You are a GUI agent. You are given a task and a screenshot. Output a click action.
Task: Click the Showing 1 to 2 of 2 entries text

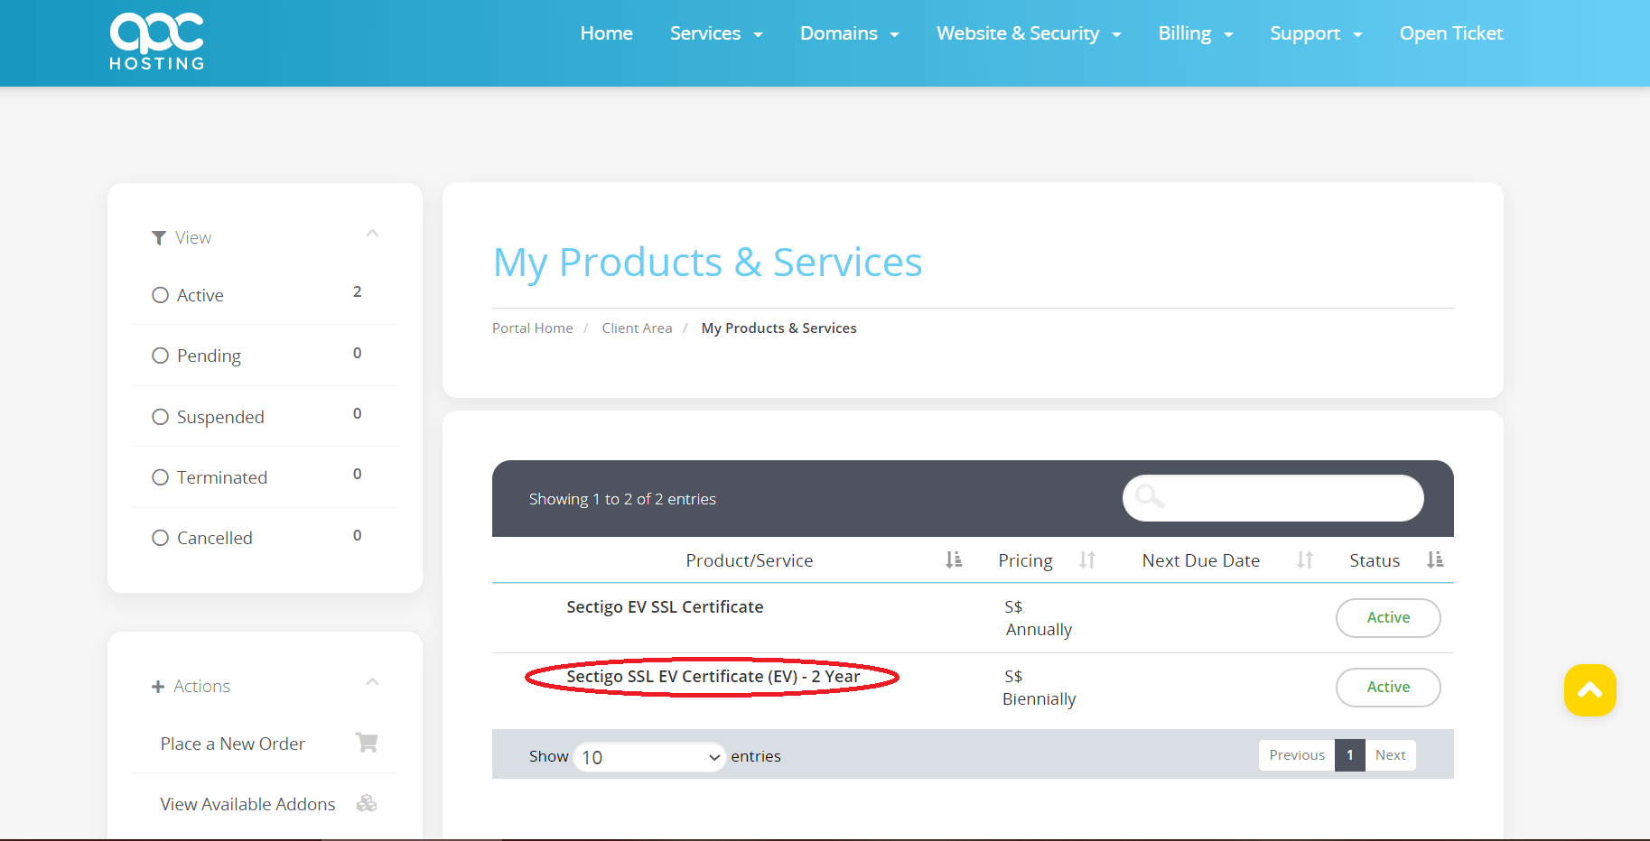622,499
